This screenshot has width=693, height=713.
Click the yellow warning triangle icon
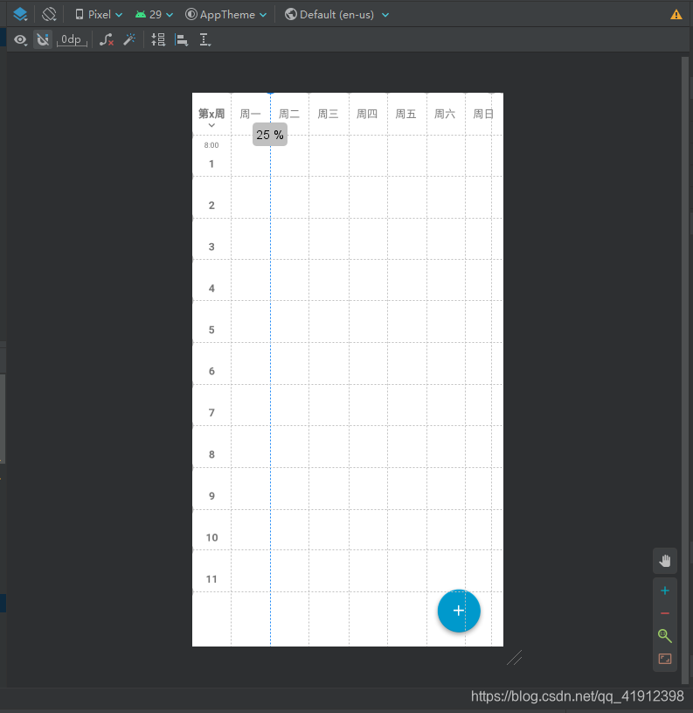(676, 15)
